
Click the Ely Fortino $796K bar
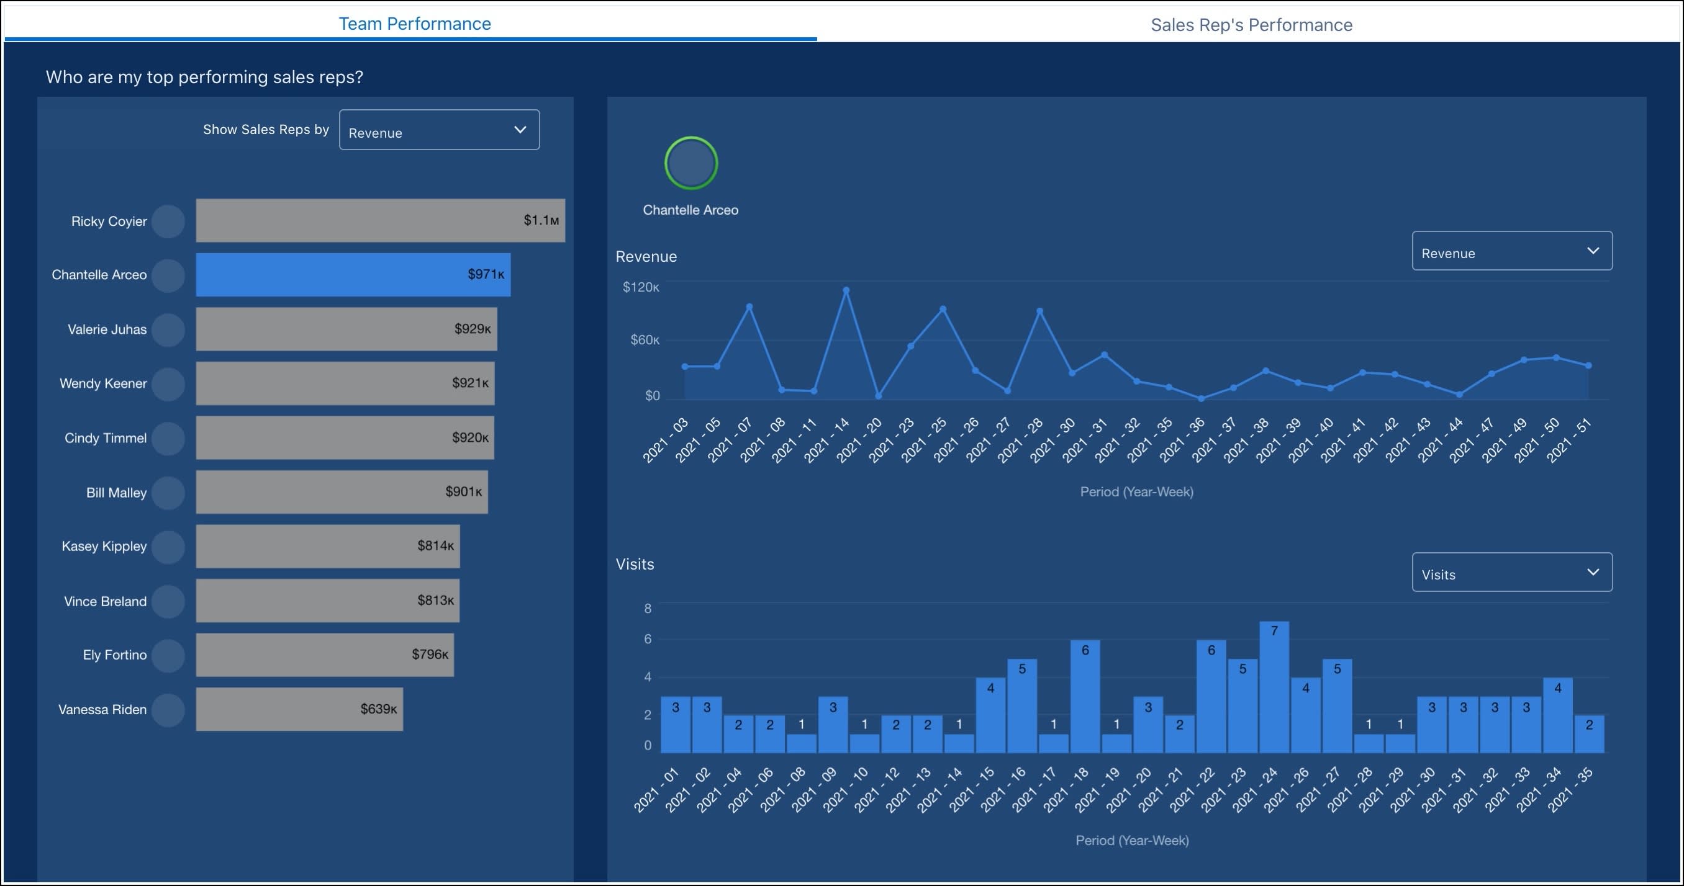[x=324, y=655]
